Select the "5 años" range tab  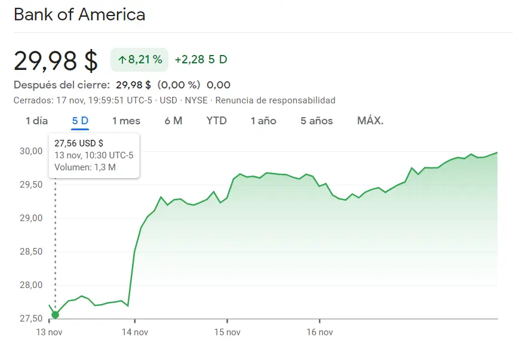[x=315, y=121]
